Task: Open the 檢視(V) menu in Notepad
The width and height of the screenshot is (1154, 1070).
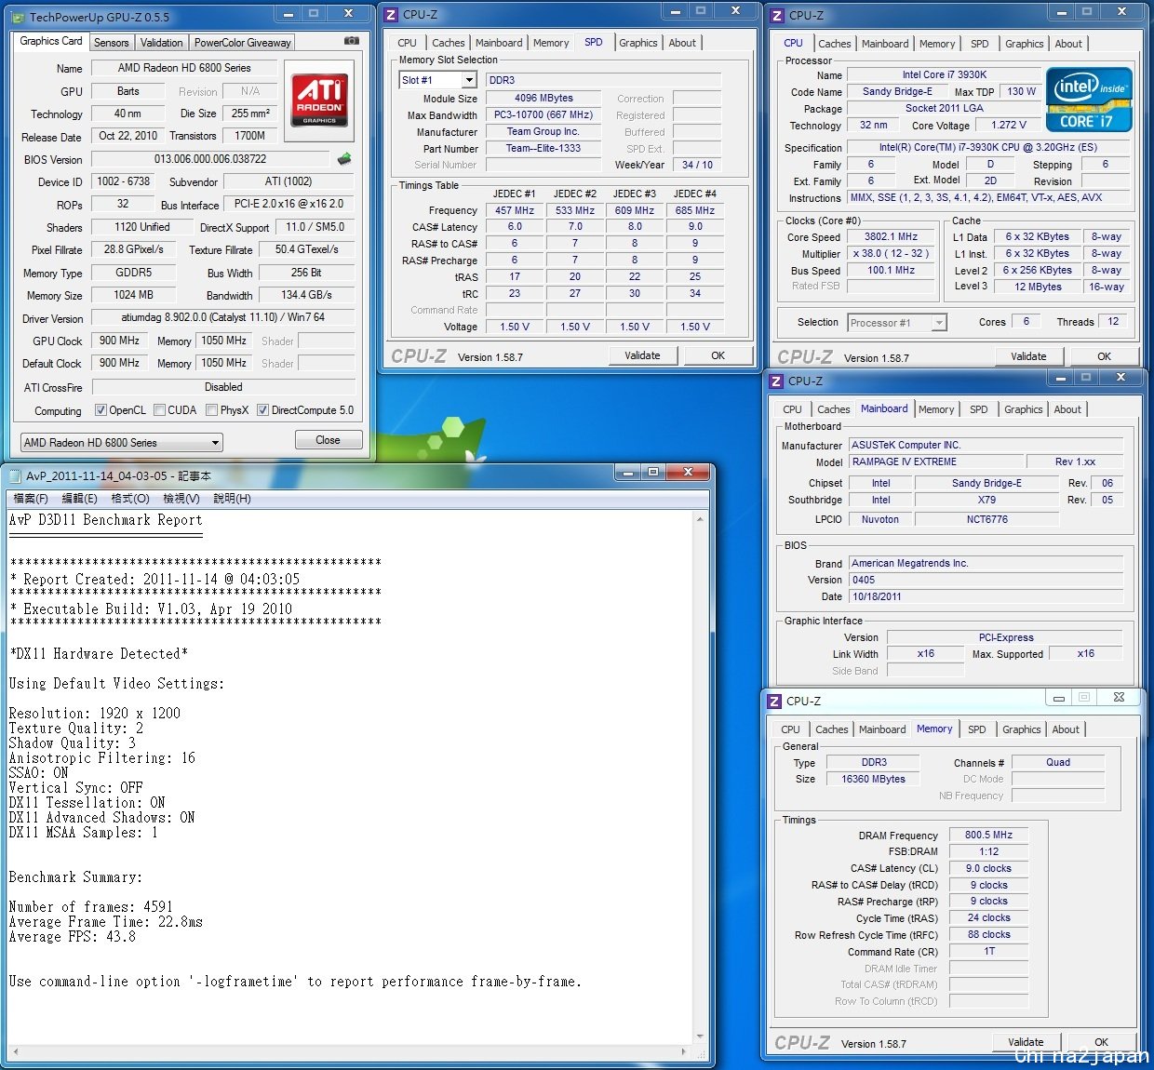Action: pyautogui.click(x=181, y=499)
